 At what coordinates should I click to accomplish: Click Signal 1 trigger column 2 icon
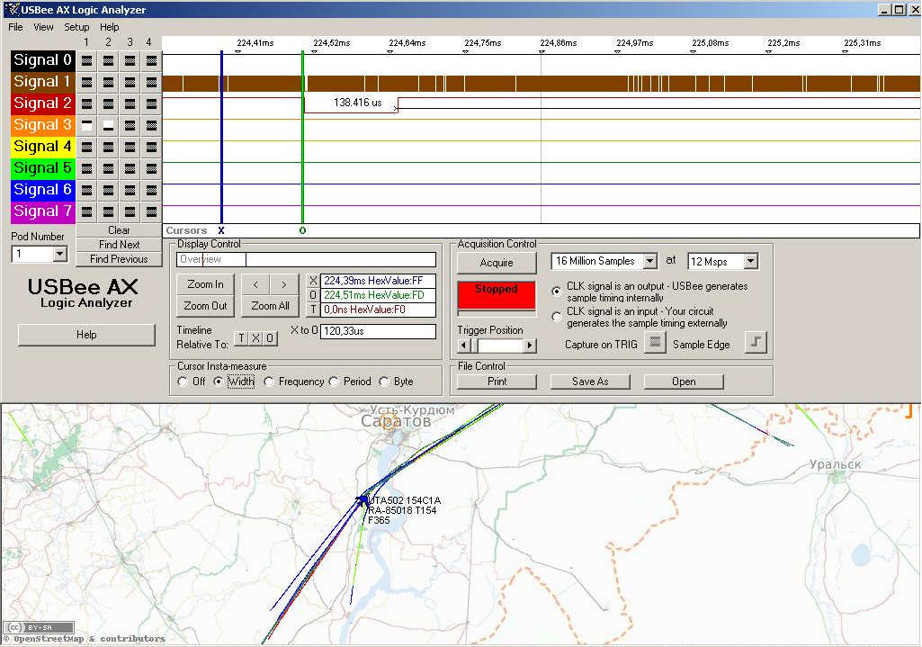(108, 83)
